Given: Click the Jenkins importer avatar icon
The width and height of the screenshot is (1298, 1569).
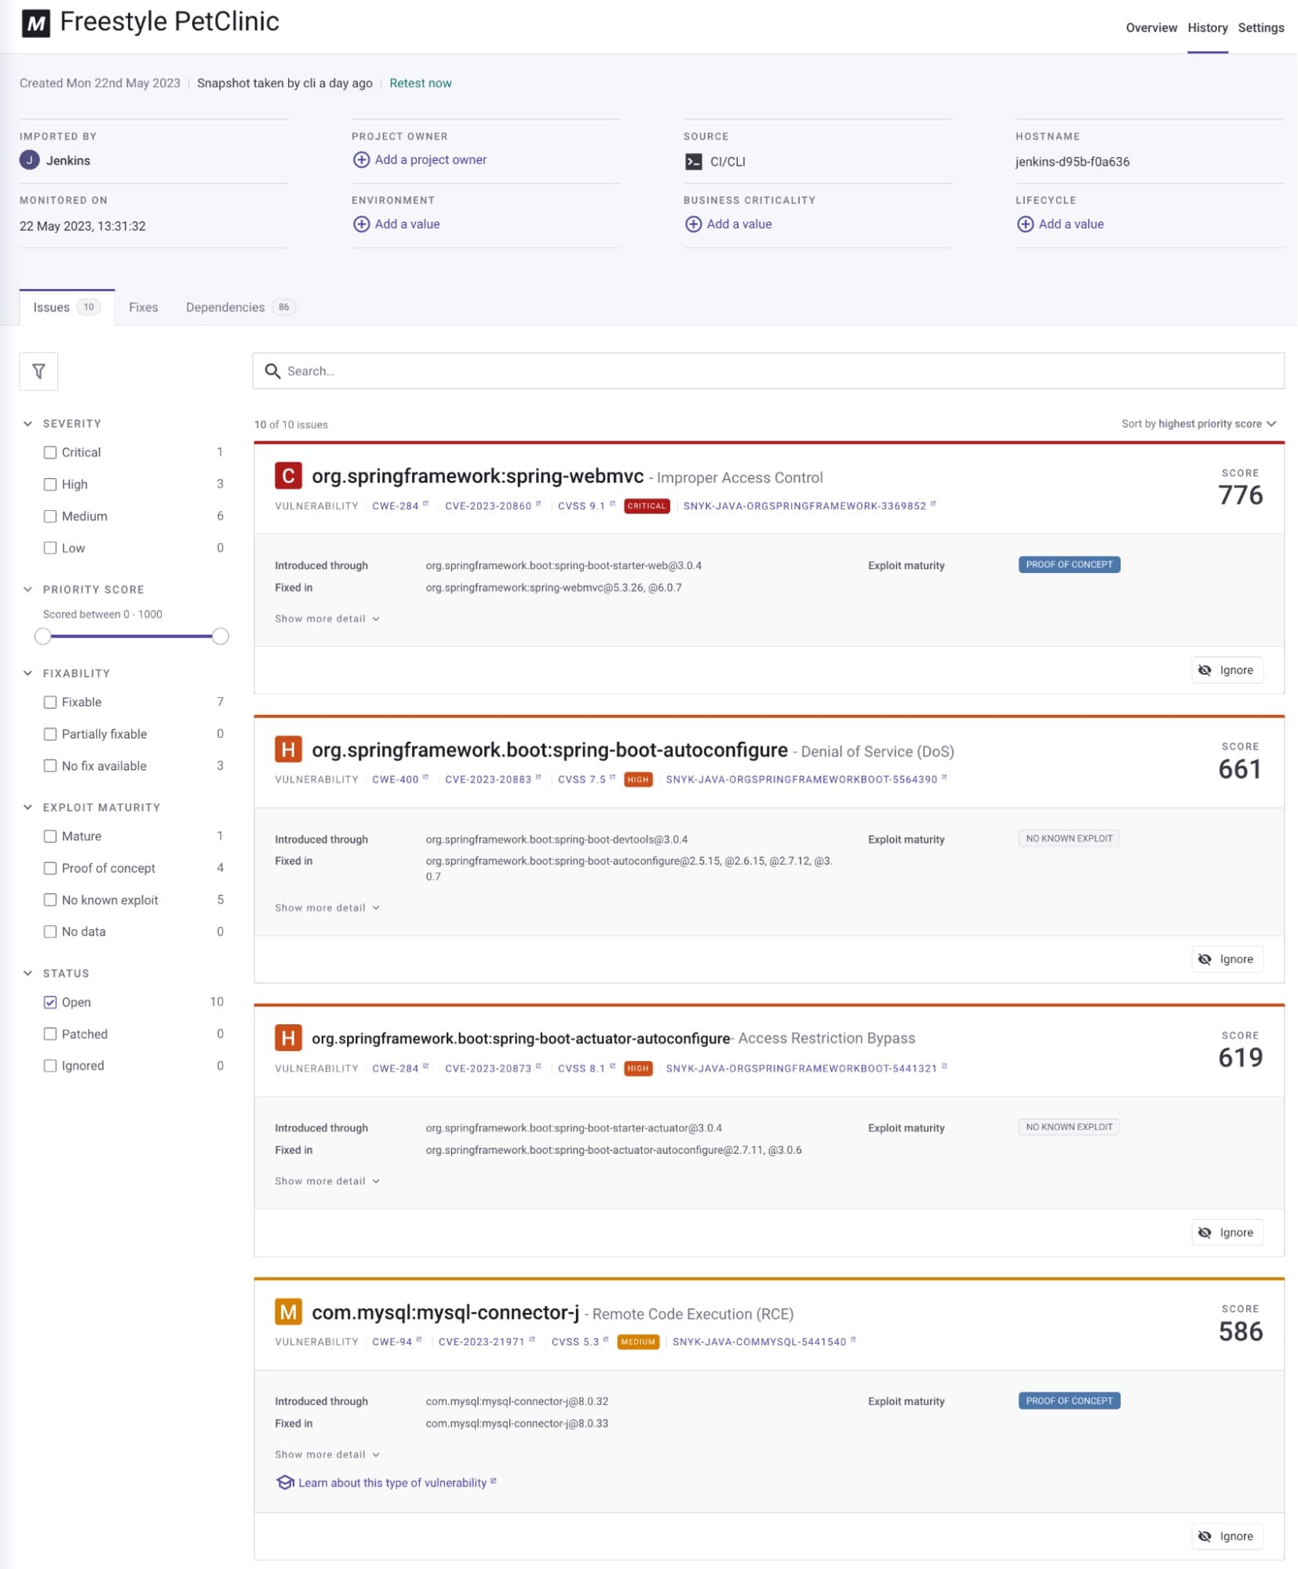Looking at the screenshot, I should pyautogui.click(x=29, y=160).
